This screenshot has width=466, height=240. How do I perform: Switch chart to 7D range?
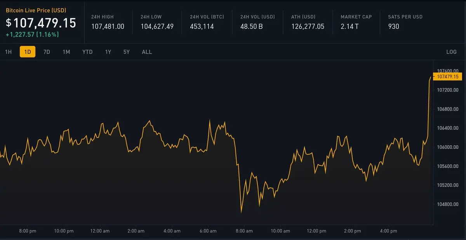point(47,52)
